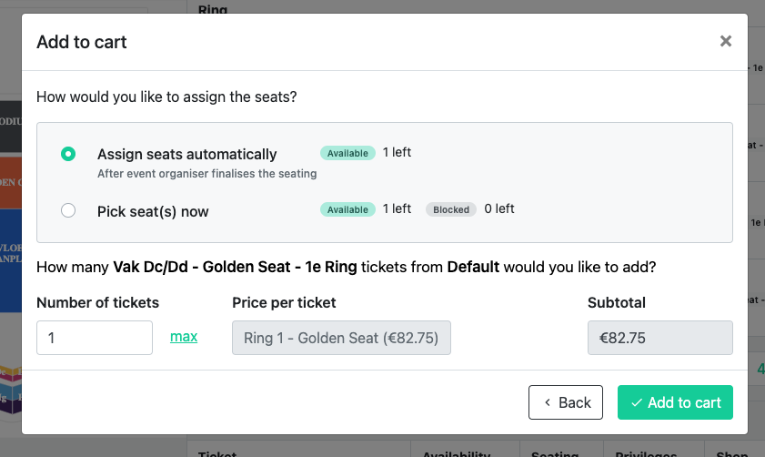Click the grey Blocked badge
The image size is (765, 457).
pos(451,209)
